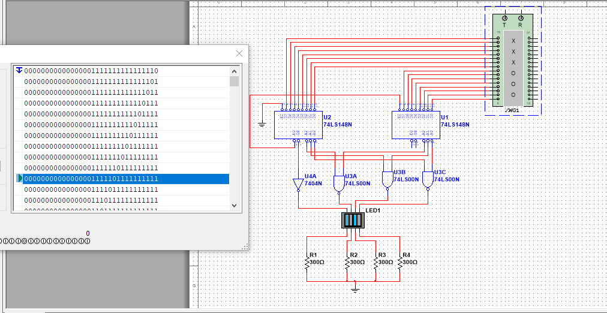
Task: Select pattern row ending 1111111111101111
Action: (126, 115)
